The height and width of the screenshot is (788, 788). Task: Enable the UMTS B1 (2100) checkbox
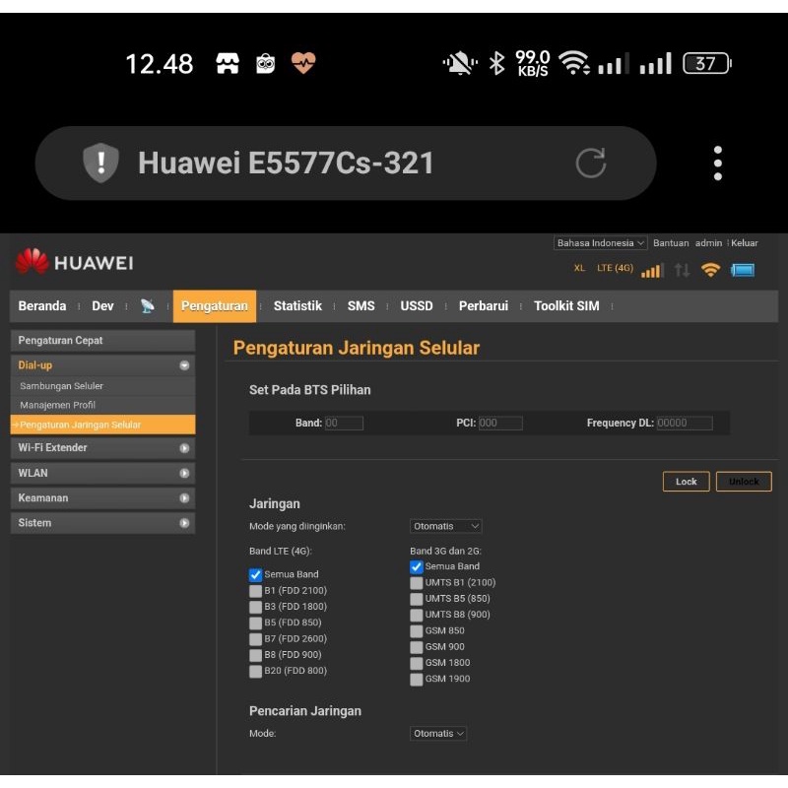click(416, 582)
